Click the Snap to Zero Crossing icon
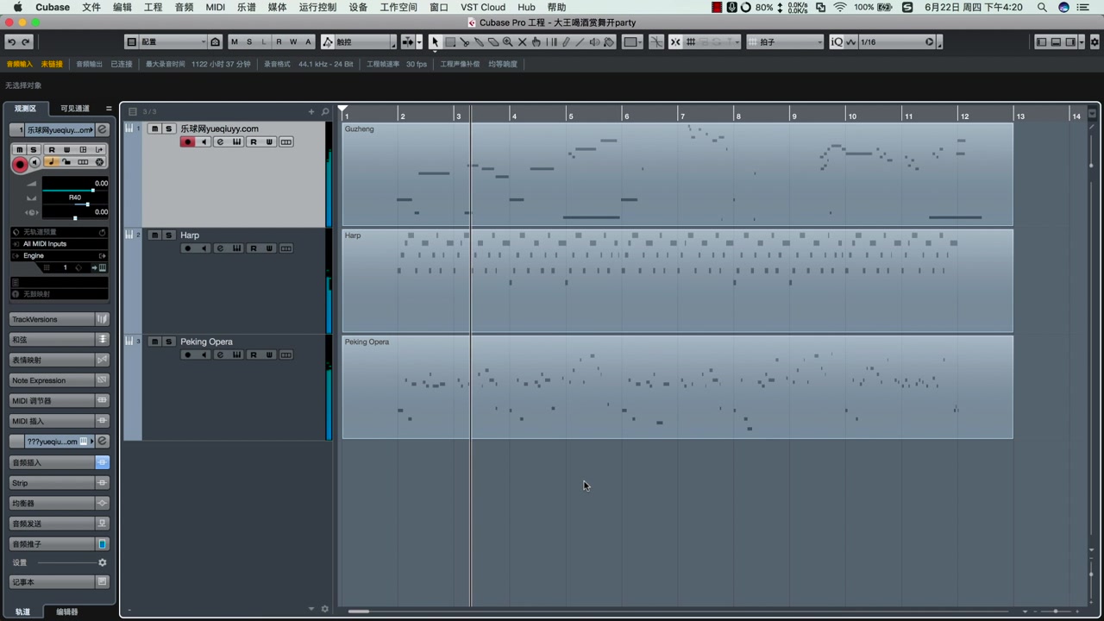This screenshot has width=1104, height=621. click(656, 41)
